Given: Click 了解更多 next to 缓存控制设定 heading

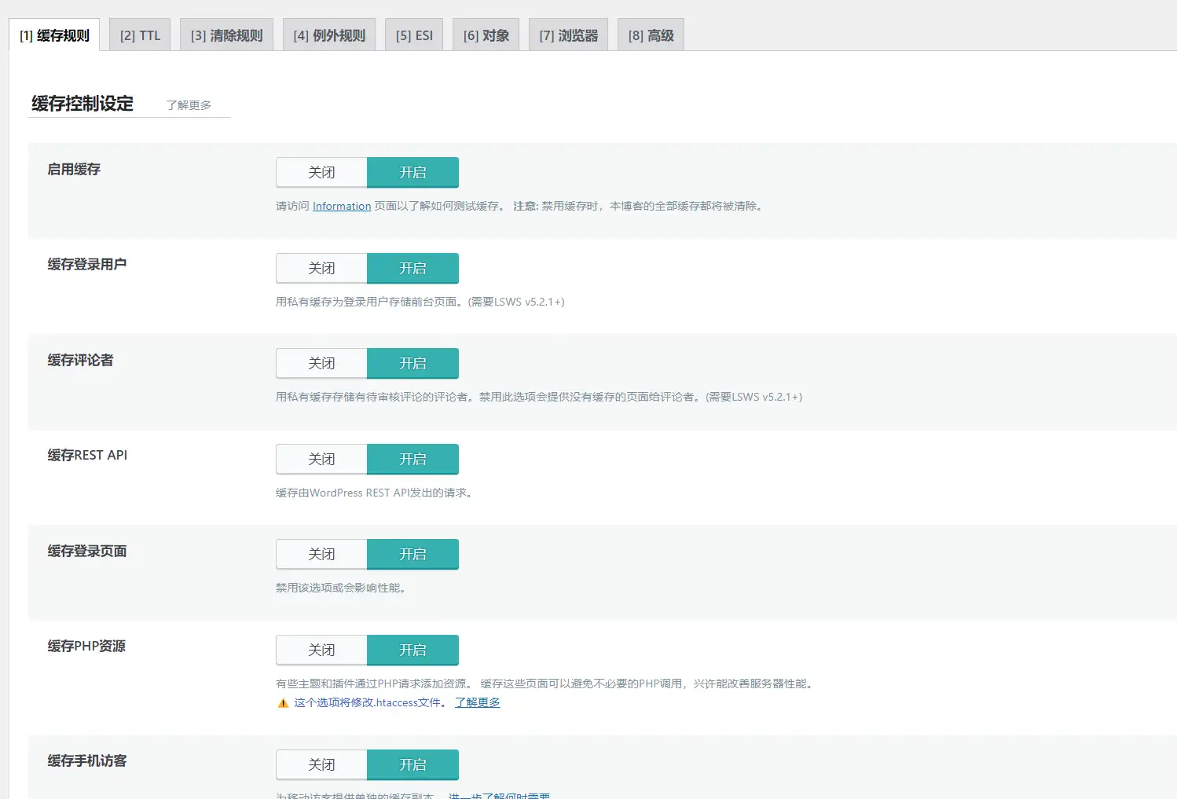Looking at the screenshot, I should point(189,105).
